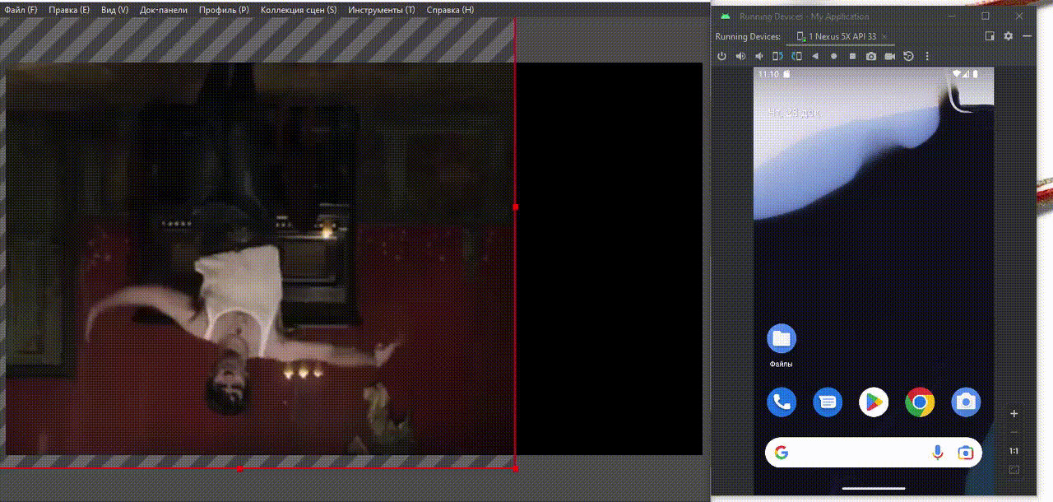This screenshot has width=1053, height=502.
Task: Open the Инструменты (T) menu
Action: [x=381, y=10]
